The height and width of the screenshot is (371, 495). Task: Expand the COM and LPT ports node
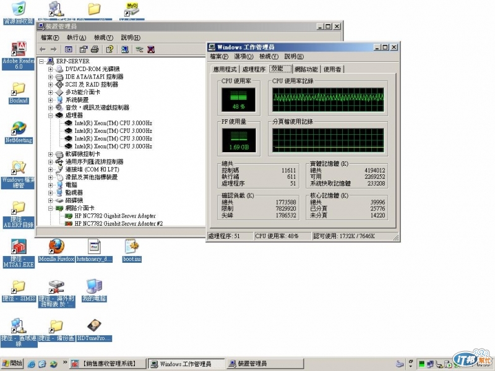pyautogui.click(x=51, y=169)
